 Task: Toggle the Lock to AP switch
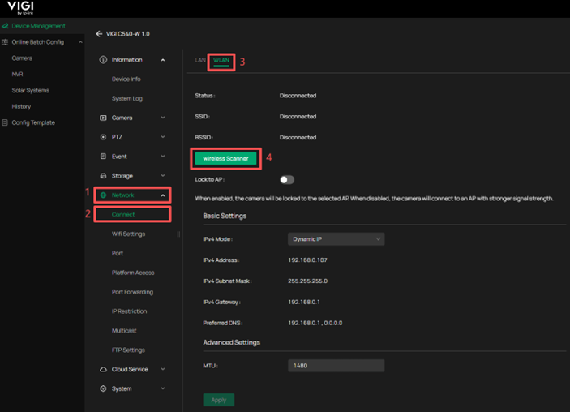tap(287, 179)
